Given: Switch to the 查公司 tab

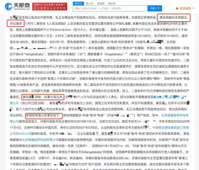Looking at the screenshot, I should (x=89, y=3).
